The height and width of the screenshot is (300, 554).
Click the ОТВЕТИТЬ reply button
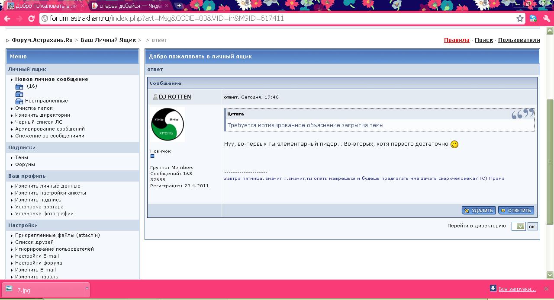pyautogui.click(x=516, y=211)
